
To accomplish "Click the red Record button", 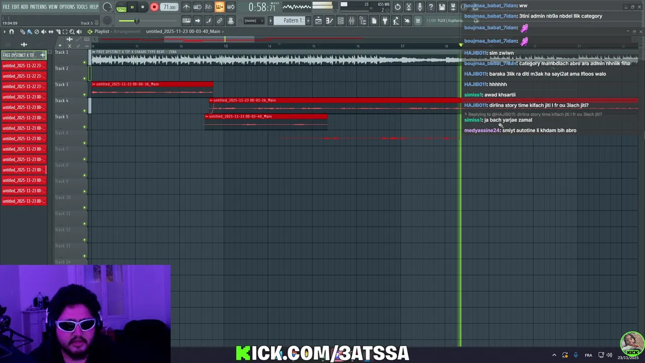I will pos(154,7).
